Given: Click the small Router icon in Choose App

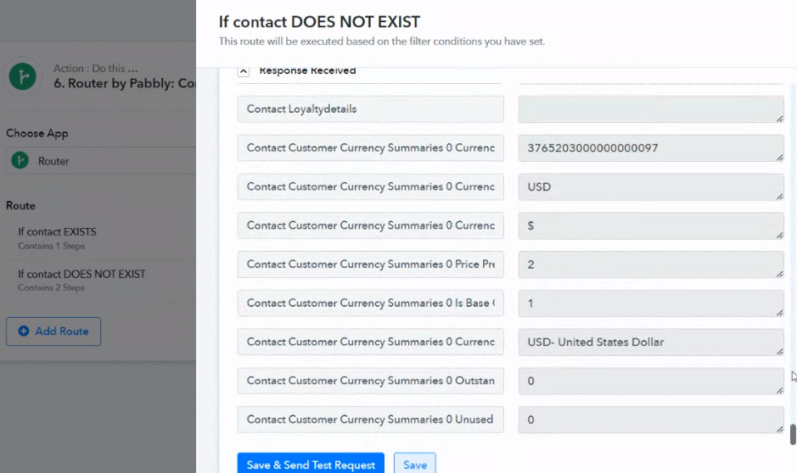Looking at the screenshot, I should (x=22, y=161).
